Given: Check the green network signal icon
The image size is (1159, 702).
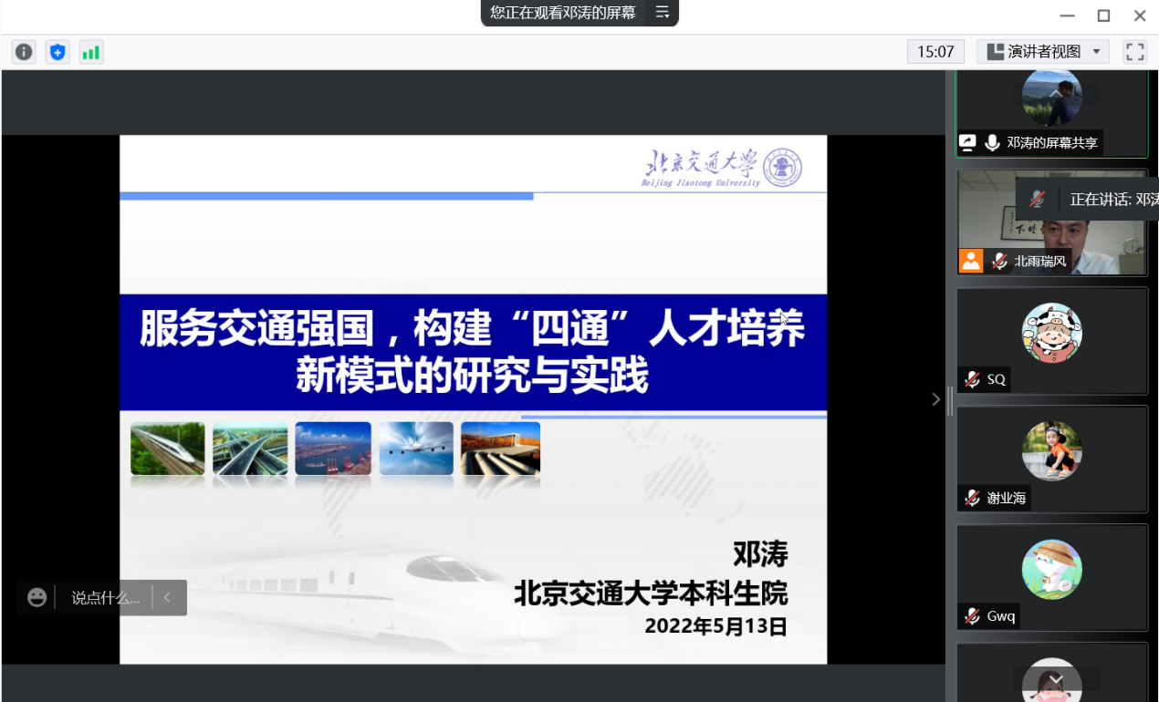Looking at the screenshot, I should click(x=91, y=52).
